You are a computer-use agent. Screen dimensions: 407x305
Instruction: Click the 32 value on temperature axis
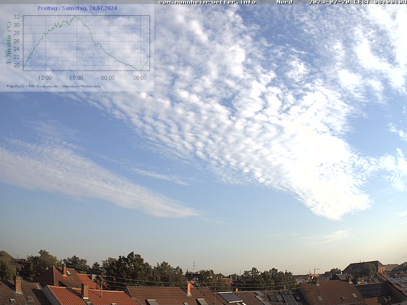[17, 17]
